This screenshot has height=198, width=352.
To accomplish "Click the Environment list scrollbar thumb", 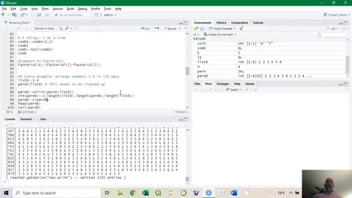I will [x=347, y=64].
